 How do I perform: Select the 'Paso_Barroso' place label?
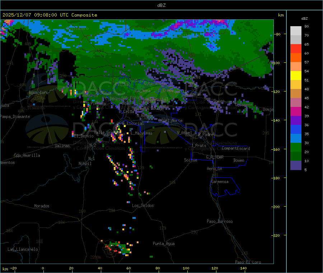[x=220, y=221]
